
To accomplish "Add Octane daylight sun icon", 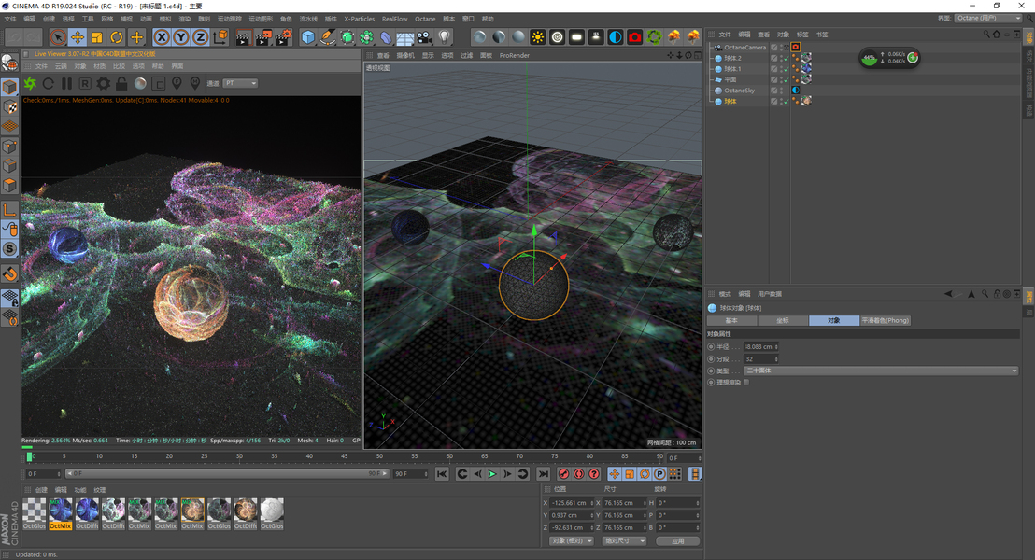I will [538, 37].
